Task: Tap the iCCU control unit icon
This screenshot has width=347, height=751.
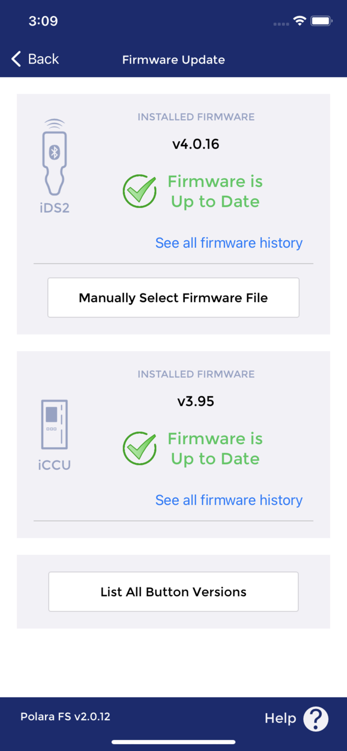Action: (x=54, y=426)
